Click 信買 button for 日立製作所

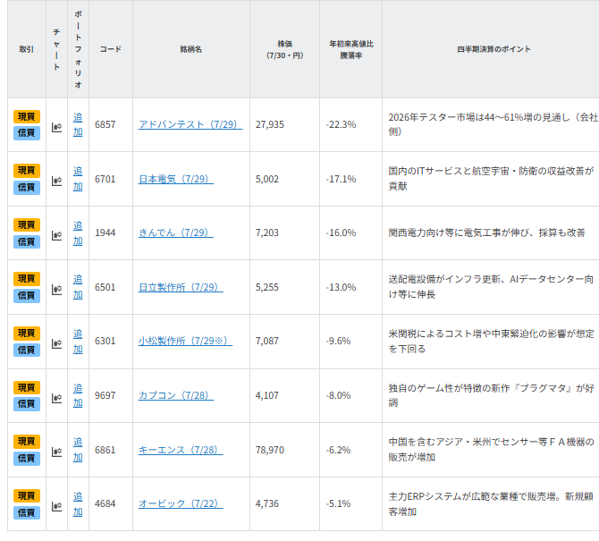(27, 296)
